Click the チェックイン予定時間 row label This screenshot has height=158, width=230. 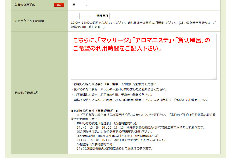click(x=29, y=21)
